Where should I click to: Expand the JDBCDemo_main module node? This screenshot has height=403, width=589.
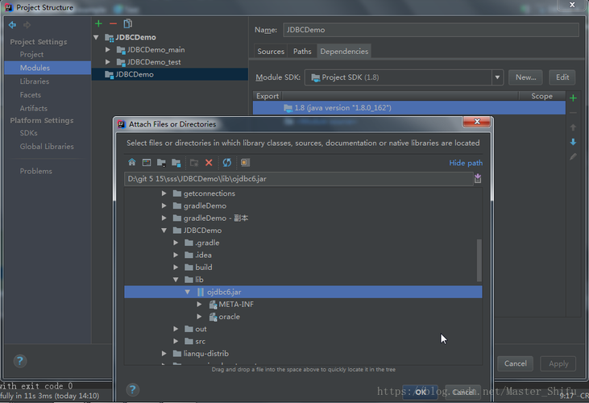point(108,50)
